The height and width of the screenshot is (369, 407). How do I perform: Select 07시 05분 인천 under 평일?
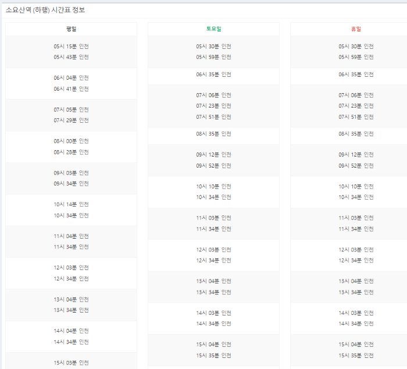[x=71, y=109]
